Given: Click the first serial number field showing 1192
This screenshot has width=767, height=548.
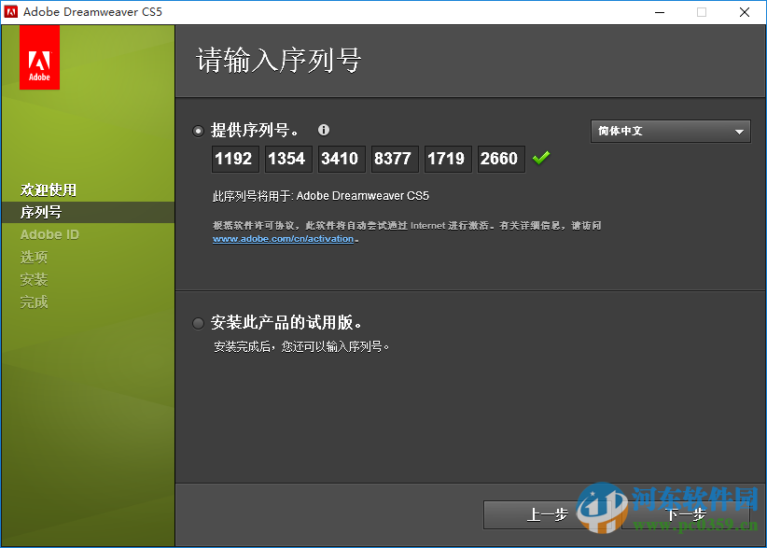Looking at the screenshot, I should [234, 158].
